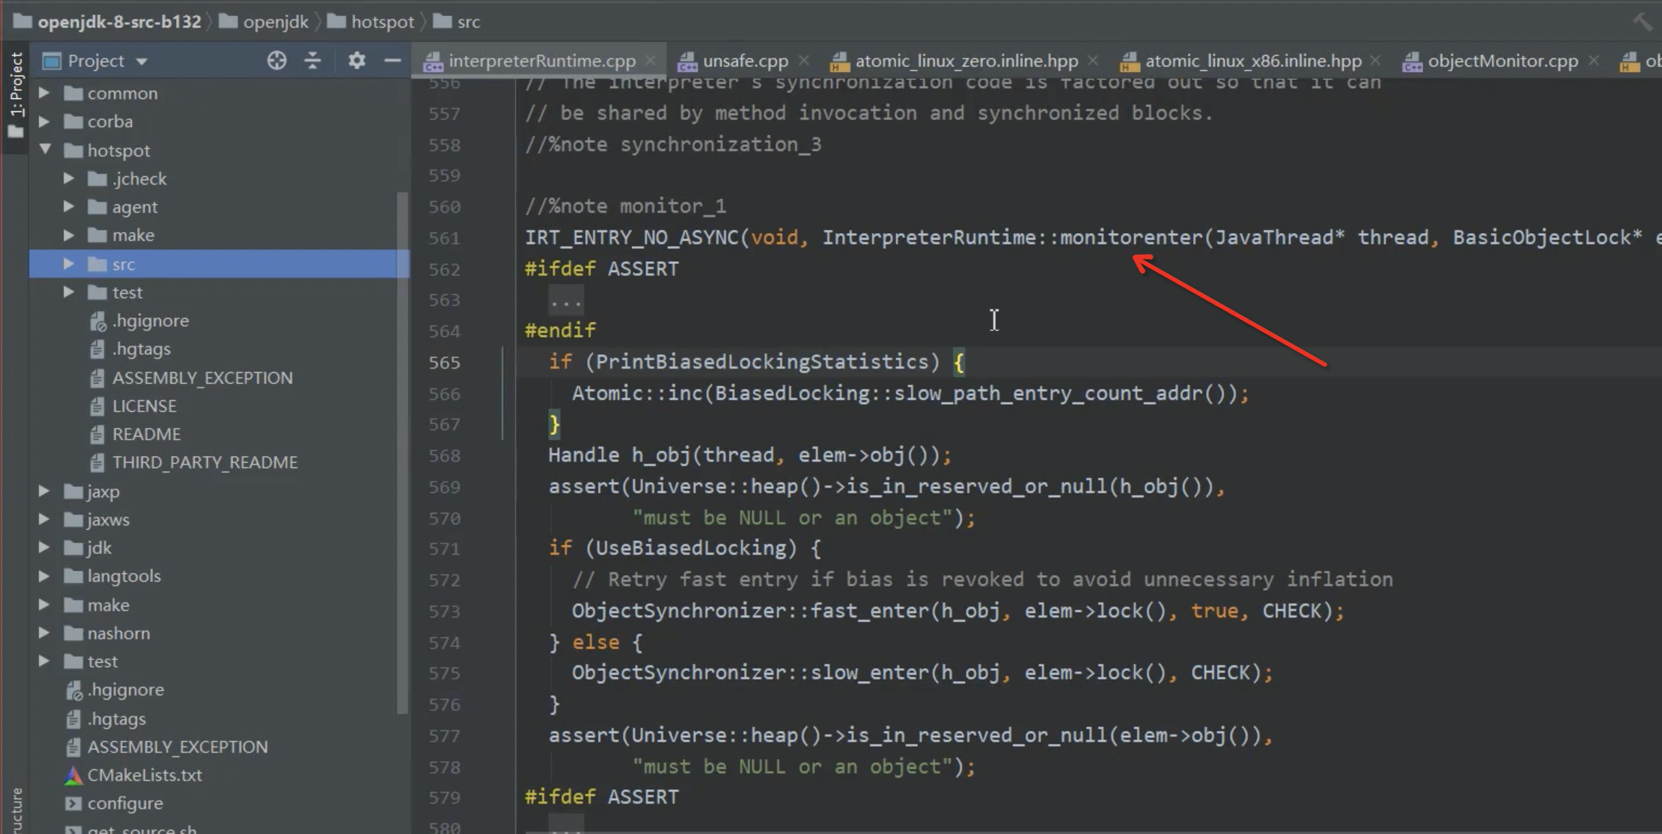Expand the jdk folder
Viewport: 1662px width, 834px height.
click(x=44, y=548)
